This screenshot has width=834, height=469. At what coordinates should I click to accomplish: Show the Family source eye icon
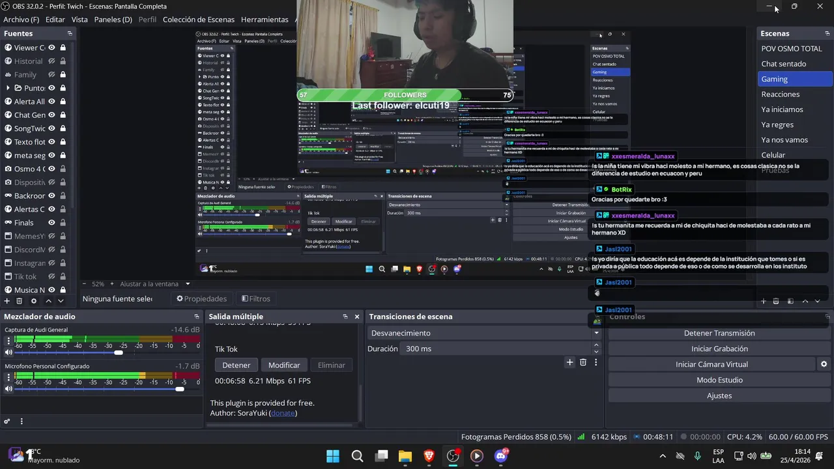point(51,74)
